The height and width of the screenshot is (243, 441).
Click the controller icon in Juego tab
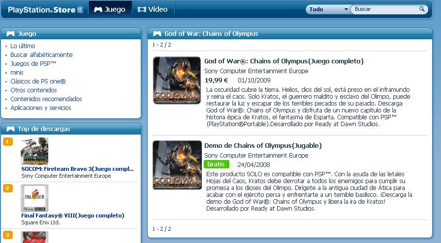pos(98,9)
